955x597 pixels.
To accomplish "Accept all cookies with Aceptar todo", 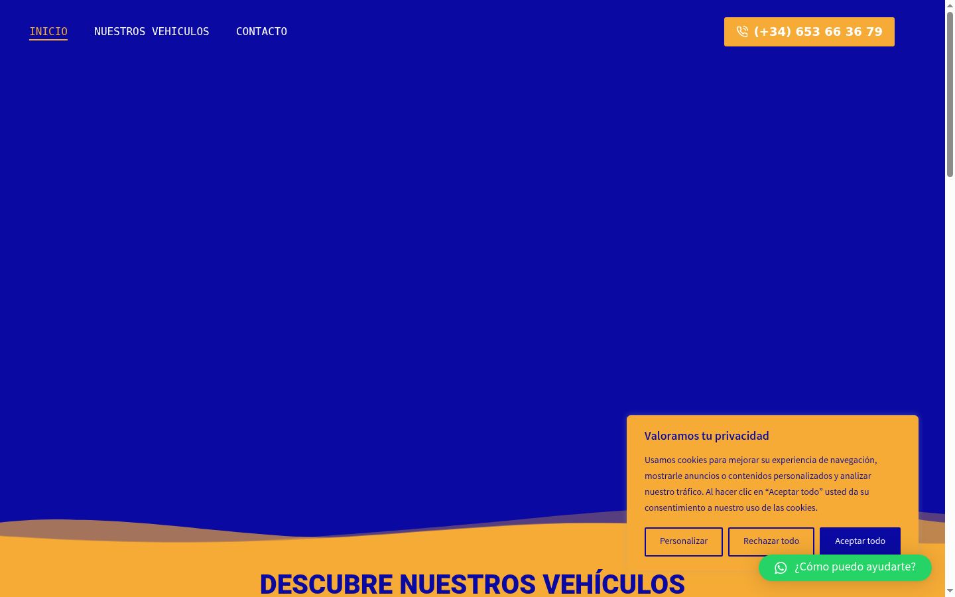I will tap(860, 540).
